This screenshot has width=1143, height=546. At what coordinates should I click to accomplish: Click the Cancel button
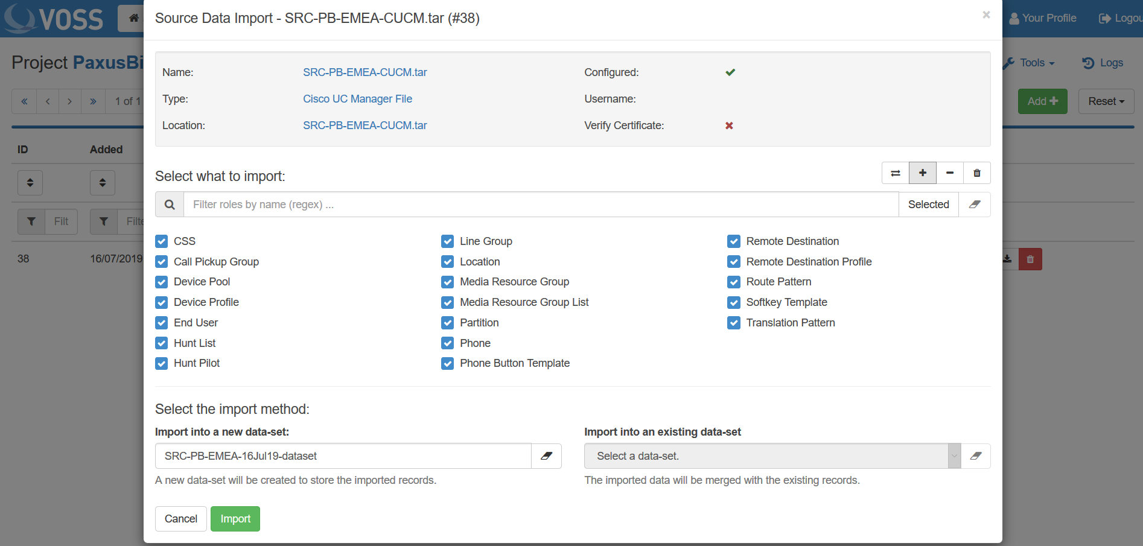tap(181, 519)
